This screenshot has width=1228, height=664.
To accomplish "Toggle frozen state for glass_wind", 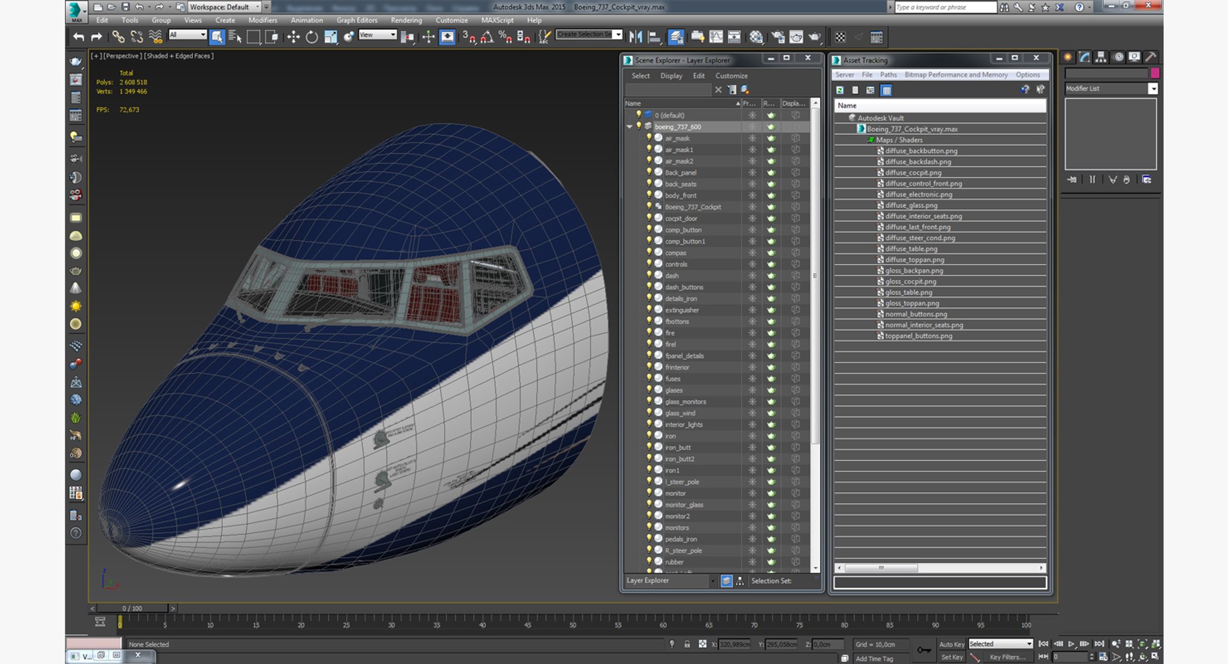I will [752, 413].
